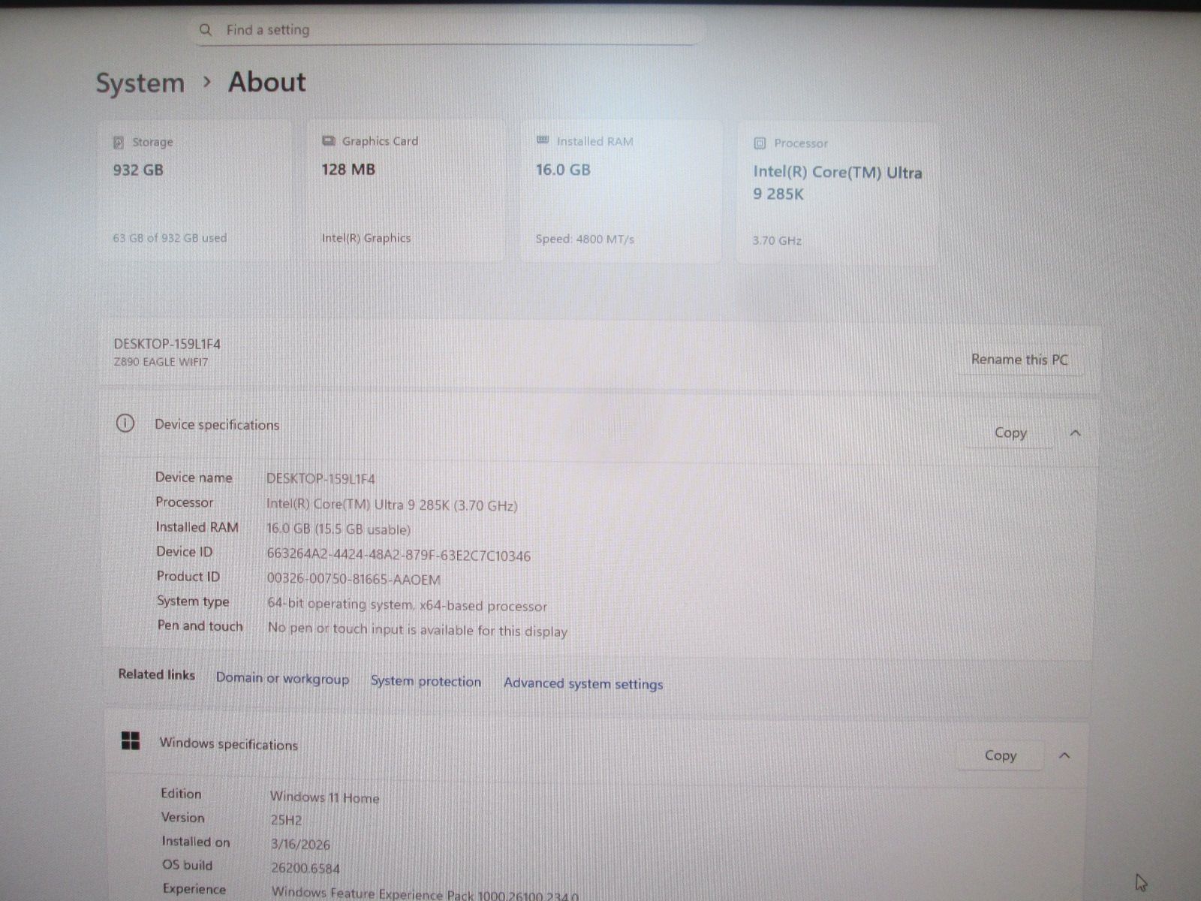Open the System protection link

click(x=426, y=681)
